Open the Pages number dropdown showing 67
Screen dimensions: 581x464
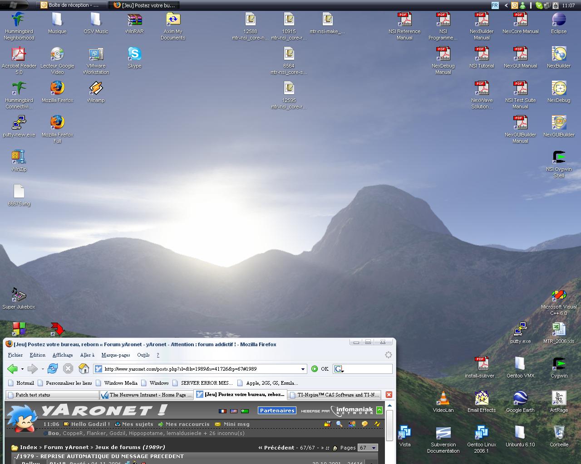[368, 448]
